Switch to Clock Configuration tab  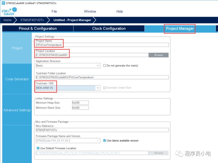point(109,29)
